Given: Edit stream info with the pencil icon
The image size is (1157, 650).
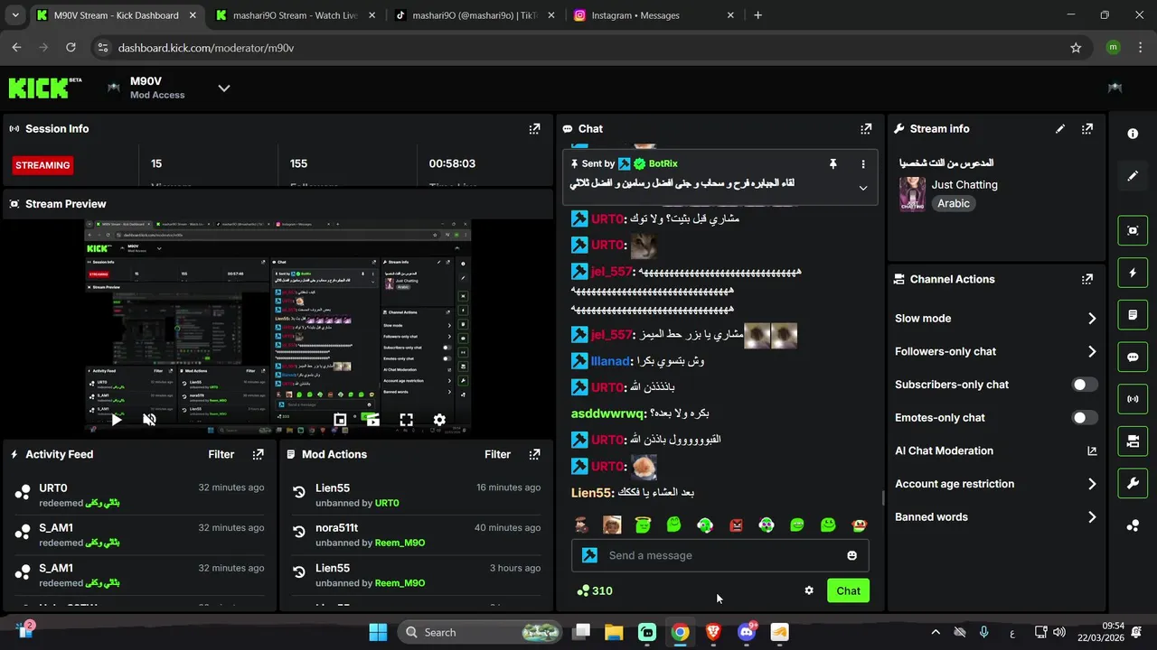Looking at the screenshot, I should tap(1060, 129).
